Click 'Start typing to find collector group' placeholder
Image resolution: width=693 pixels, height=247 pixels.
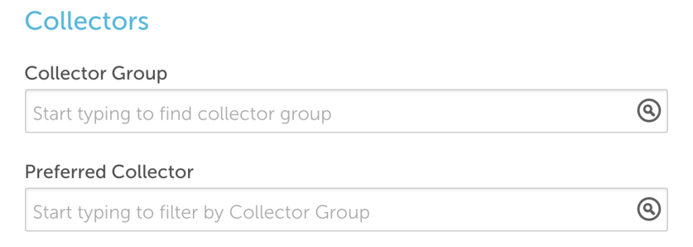(x=182, y=114)
